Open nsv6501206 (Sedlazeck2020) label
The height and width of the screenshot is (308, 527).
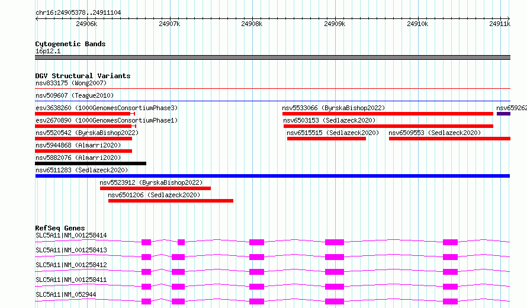click(154, 195)
